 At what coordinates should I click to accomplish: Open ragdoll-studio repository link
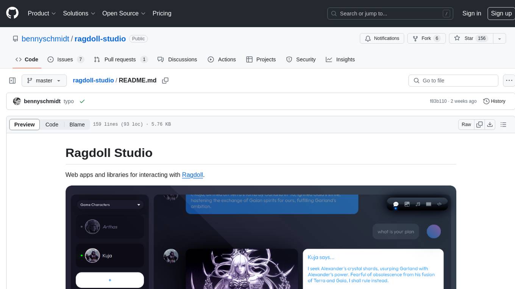point(100,39)
